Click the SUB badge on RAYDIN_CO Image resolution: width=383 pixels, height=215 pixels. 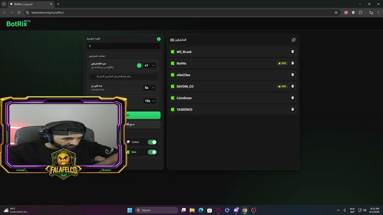point(282,86)
